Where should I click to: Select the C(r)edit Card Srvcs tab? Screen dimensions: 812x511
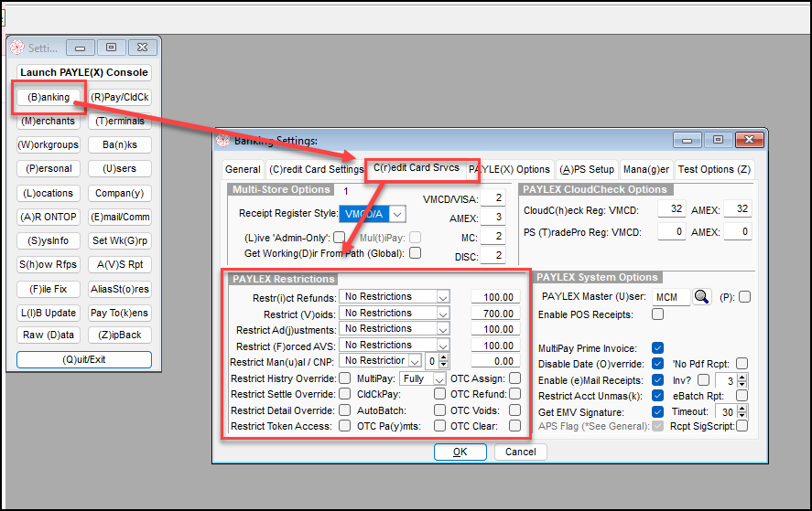[x=417, y=168]
